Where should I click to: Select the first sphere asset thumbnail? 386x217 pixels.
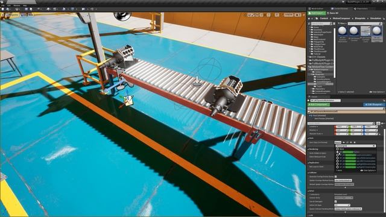(342, 31)
